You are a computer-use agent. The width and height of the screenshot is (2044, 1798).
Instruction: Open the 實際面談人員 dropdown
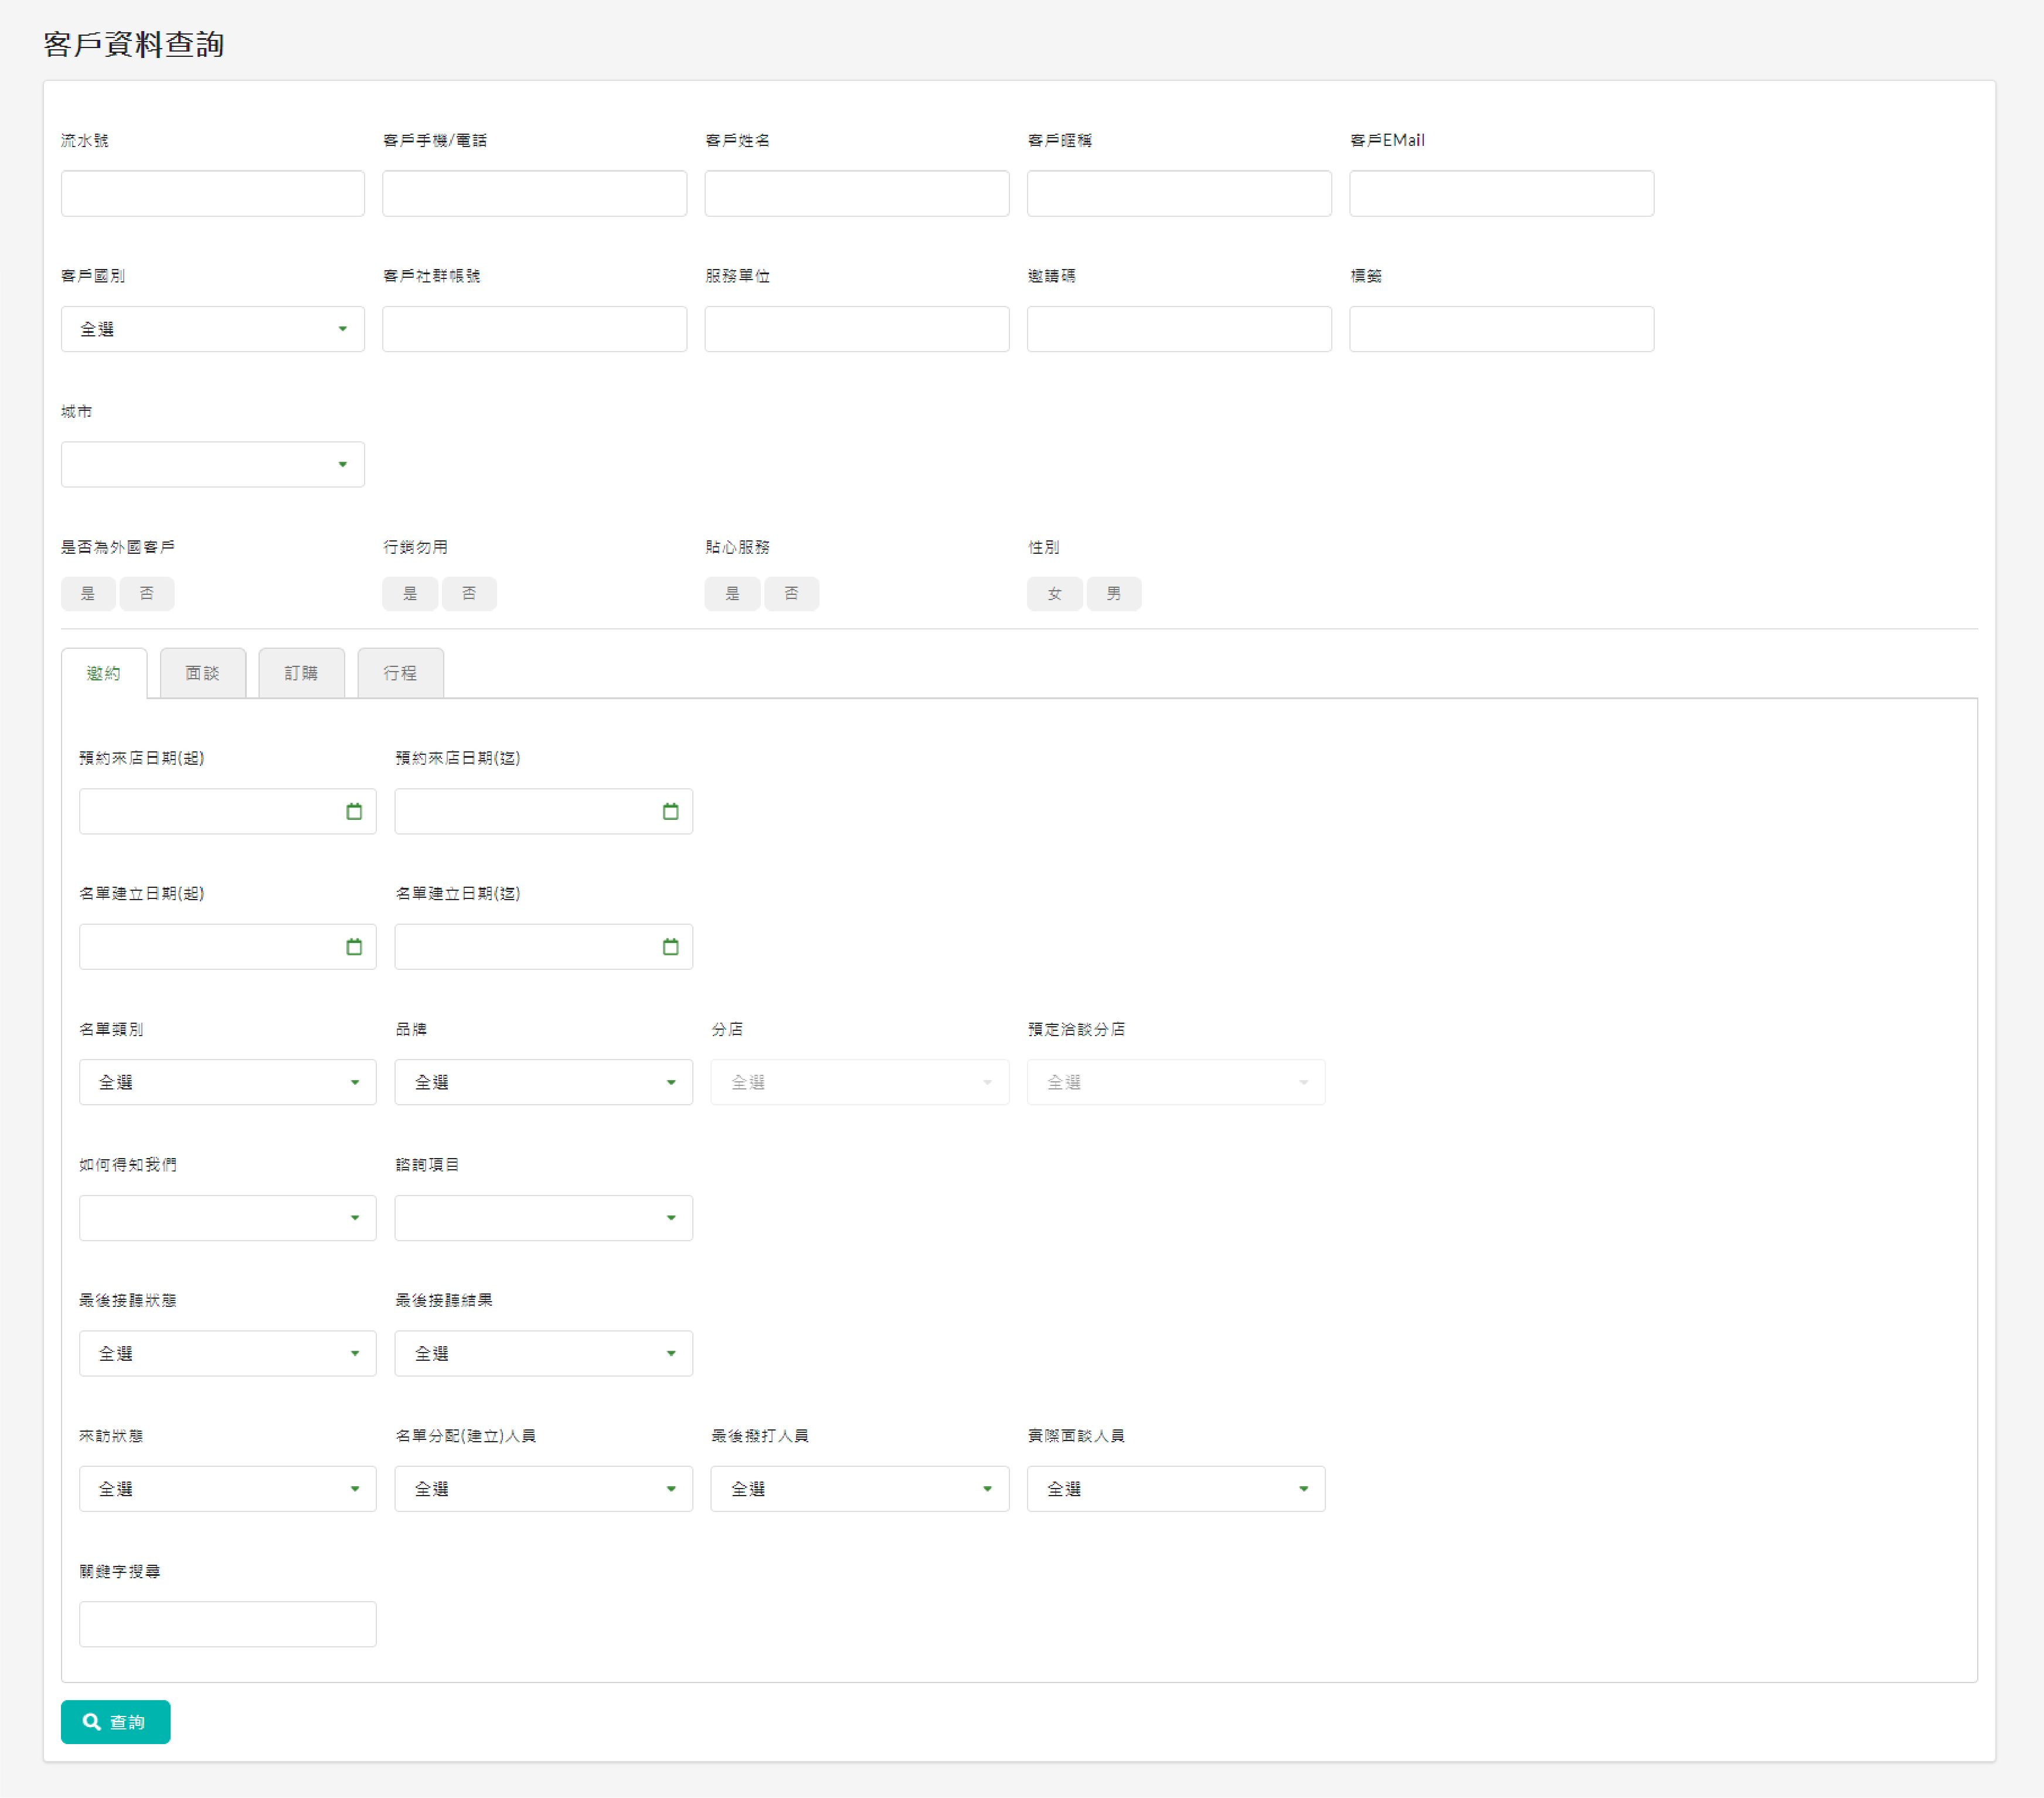click(1176, 1489)
